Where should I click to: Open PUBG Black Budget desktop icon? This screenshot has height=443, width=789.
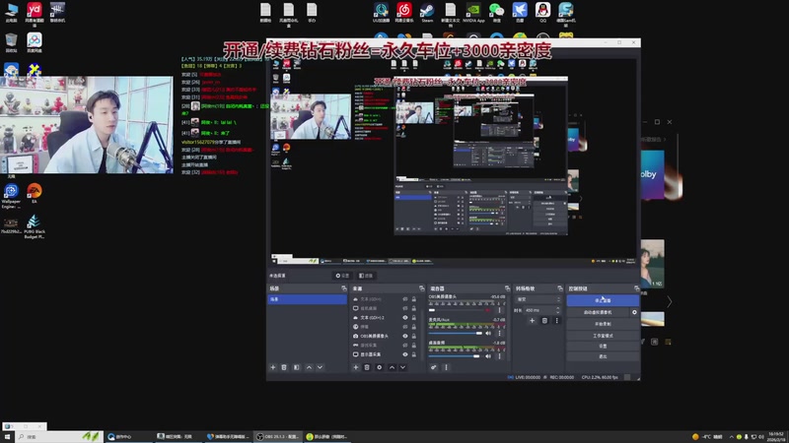35,226
